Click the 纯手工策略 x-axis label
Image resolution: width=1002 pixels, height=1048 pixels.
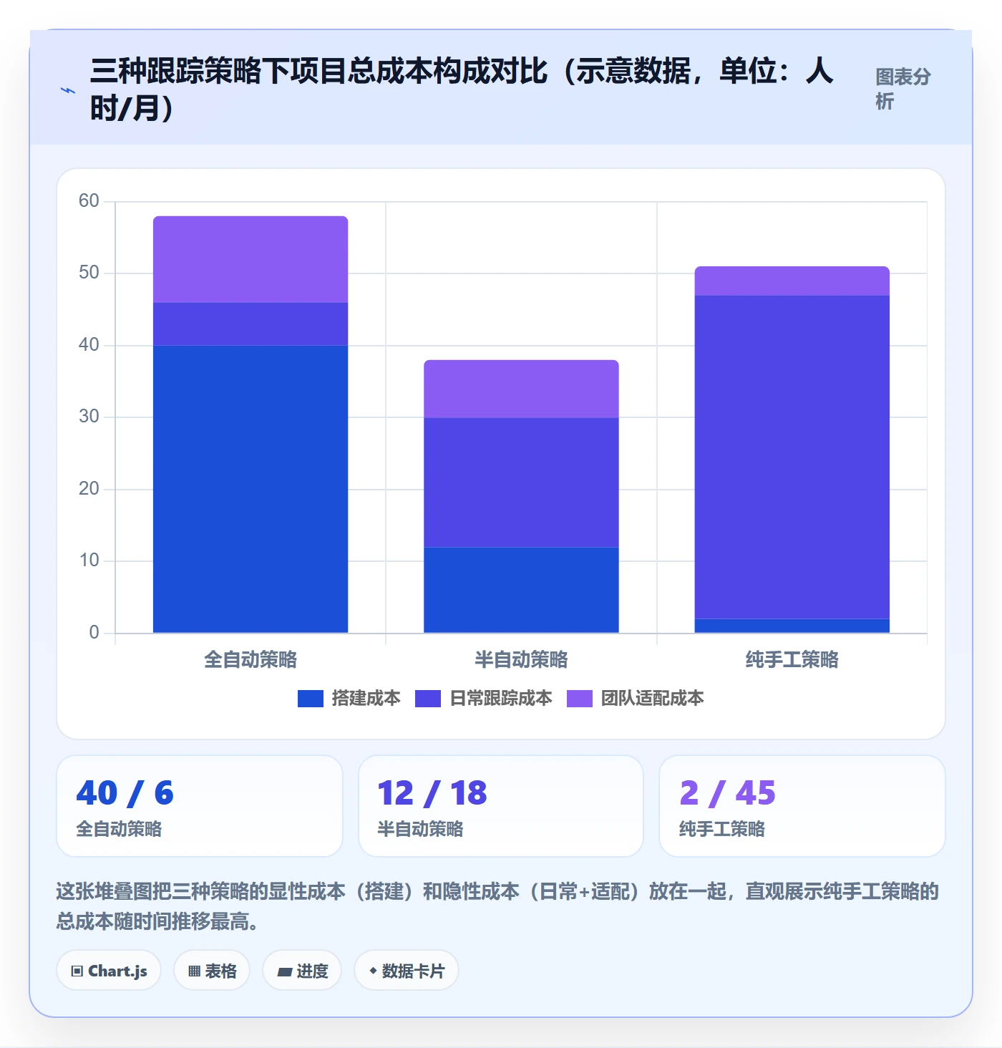tap(792, 659)
